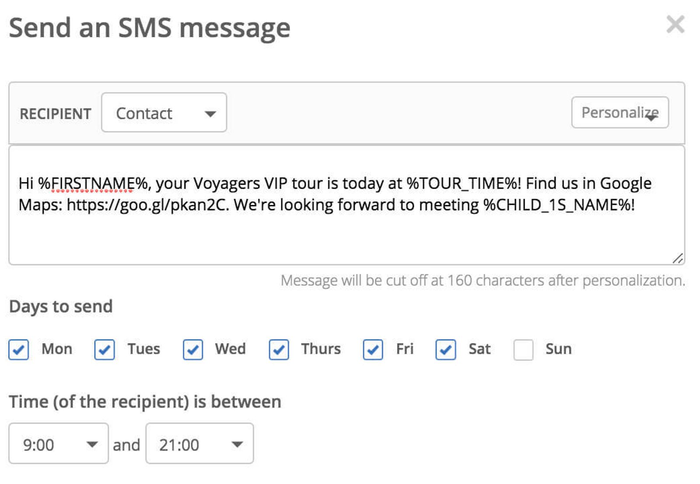Close the SMS message dialog

tap(675, 25)
